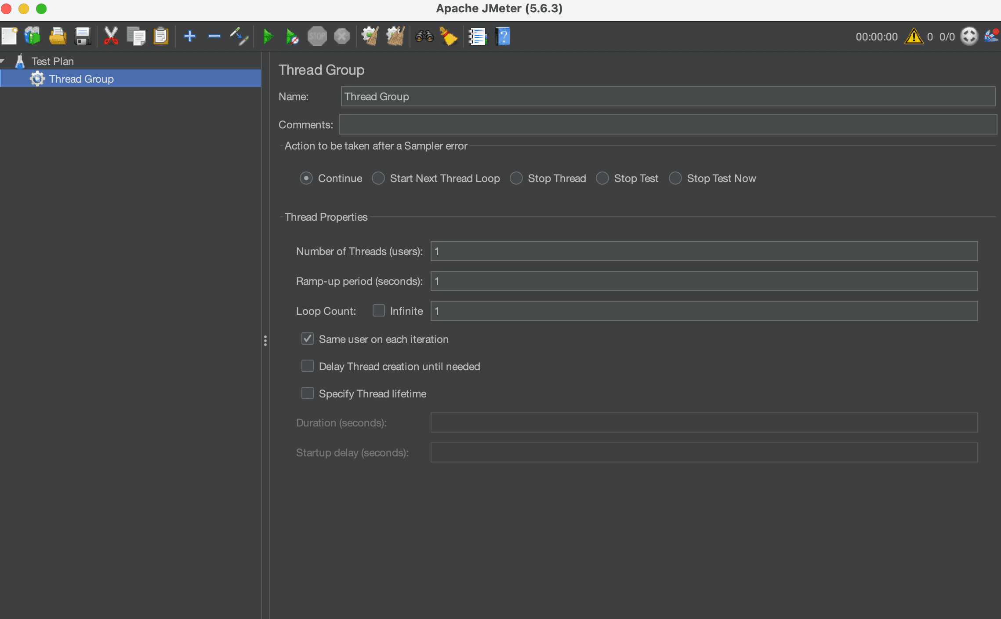
Task: Open an existing test plan via folder icon
Action: click(57, 36)
